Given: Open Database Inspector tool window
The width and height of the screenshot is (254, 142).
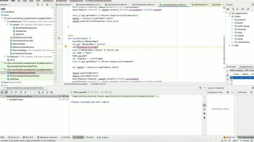Looking at the screenshot, I should [x=47, y=137].
